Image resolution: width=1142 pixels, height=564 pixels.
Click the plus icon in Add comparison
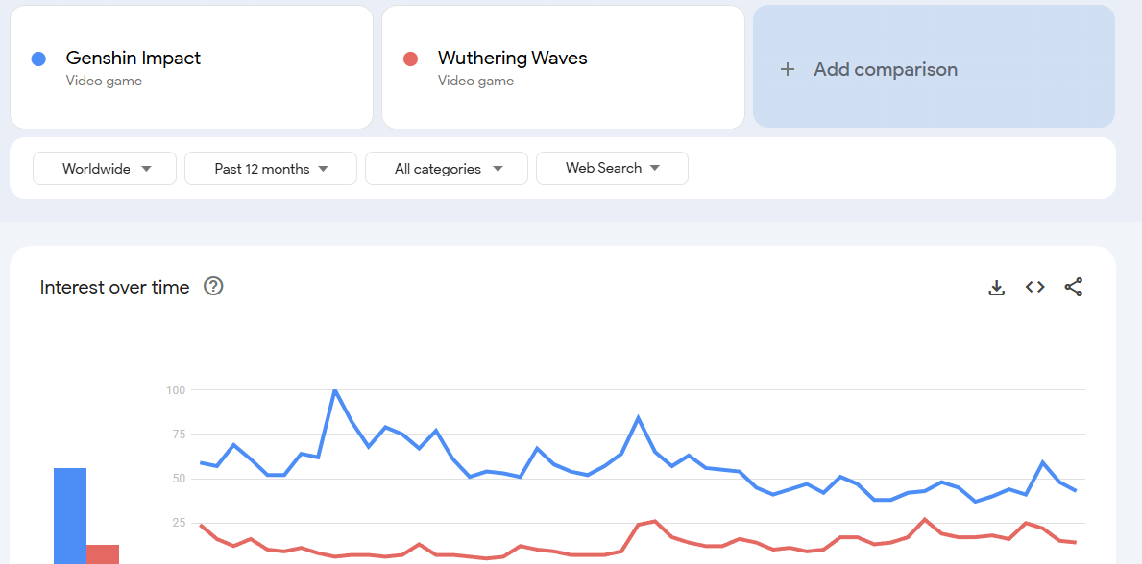pos(787,69)
